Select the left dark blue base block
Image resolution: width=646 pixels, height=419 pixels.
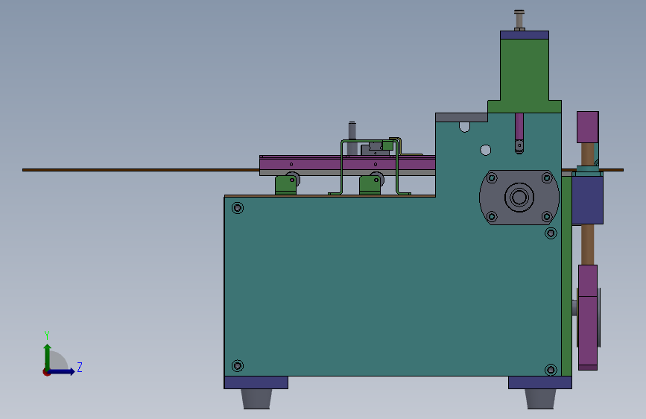(256, 382)
